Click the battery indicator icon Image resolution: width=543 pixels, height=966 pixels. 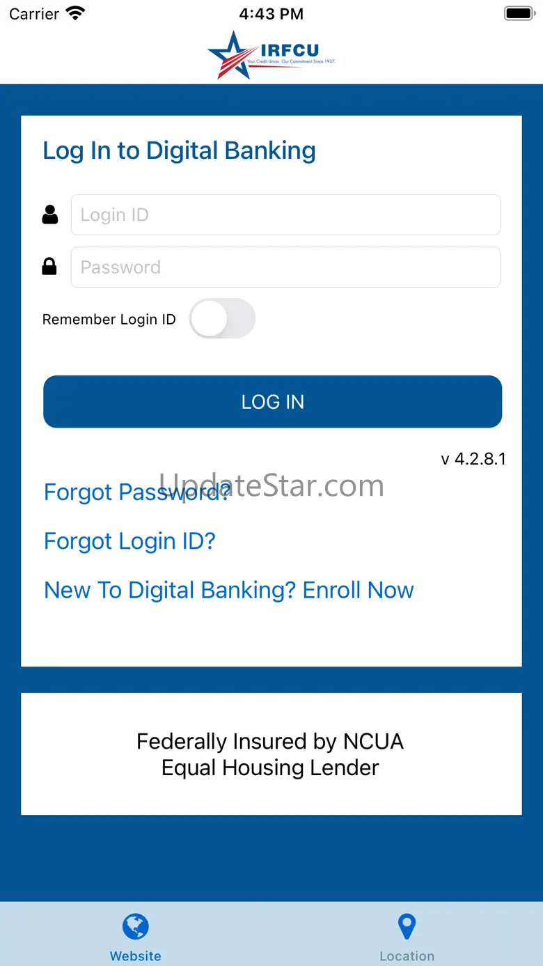click(519, 13)
